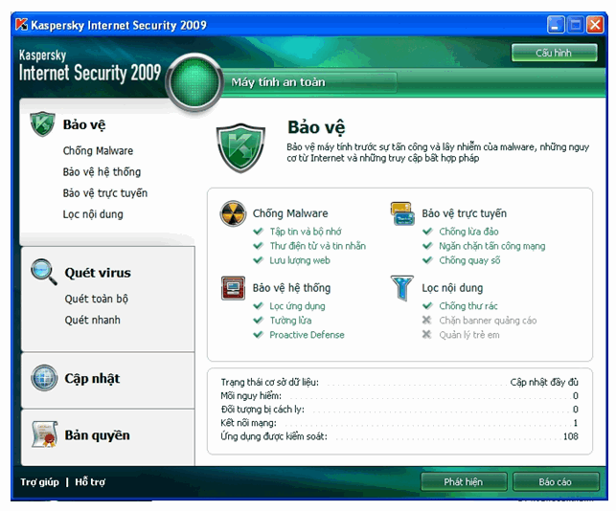The image size is (616, 511).
Task: Open the Thư điện tử và tin nhắn link
Action: pyautogui.click(x=317, y=246)
